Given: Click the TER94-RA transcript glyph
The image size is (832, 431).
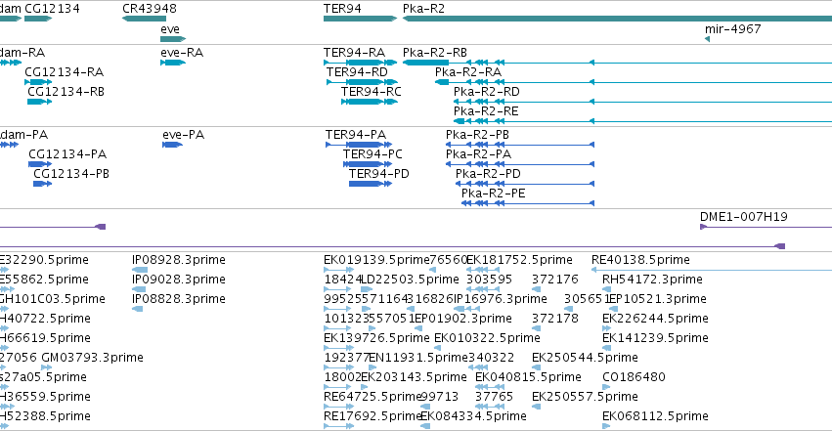Looking at the screenshot, I should pyautogui.click(x=361, y=63).
